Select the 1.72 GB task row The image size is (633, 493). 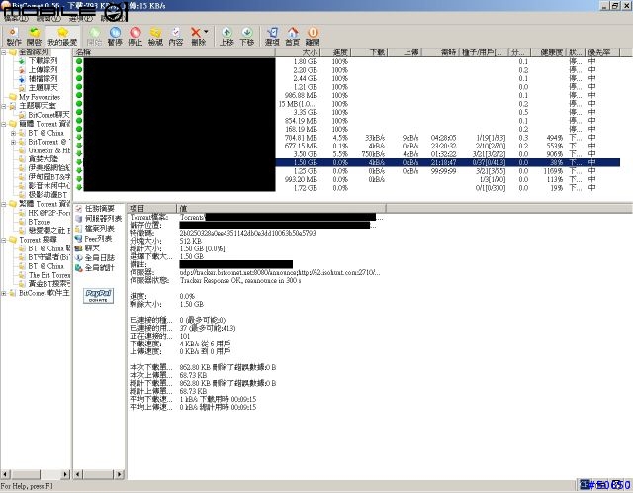[x=347, y=188]
